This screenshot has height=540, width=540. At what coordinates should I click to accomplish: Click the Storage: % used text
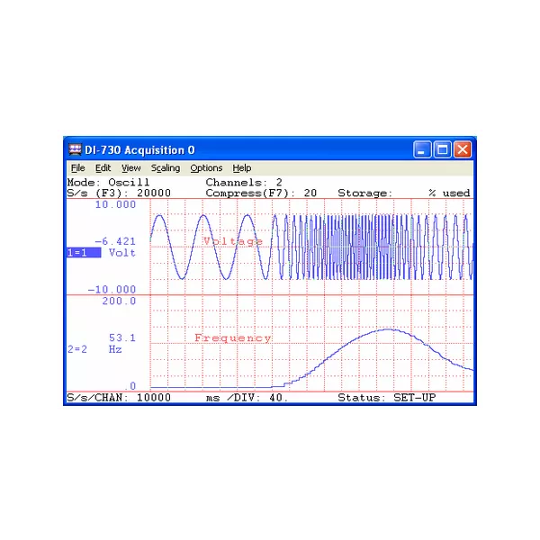tap(403, 193)
